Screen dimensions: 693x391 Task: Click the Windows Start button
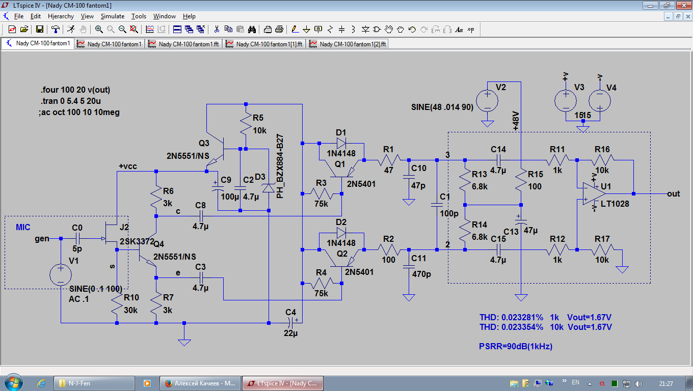12,382
